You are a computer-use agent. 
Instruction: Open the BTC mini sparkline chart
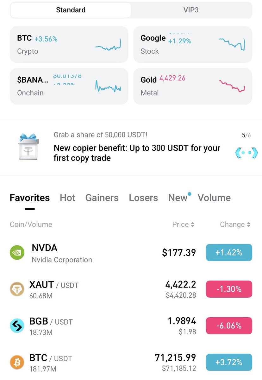click(108, 45)
